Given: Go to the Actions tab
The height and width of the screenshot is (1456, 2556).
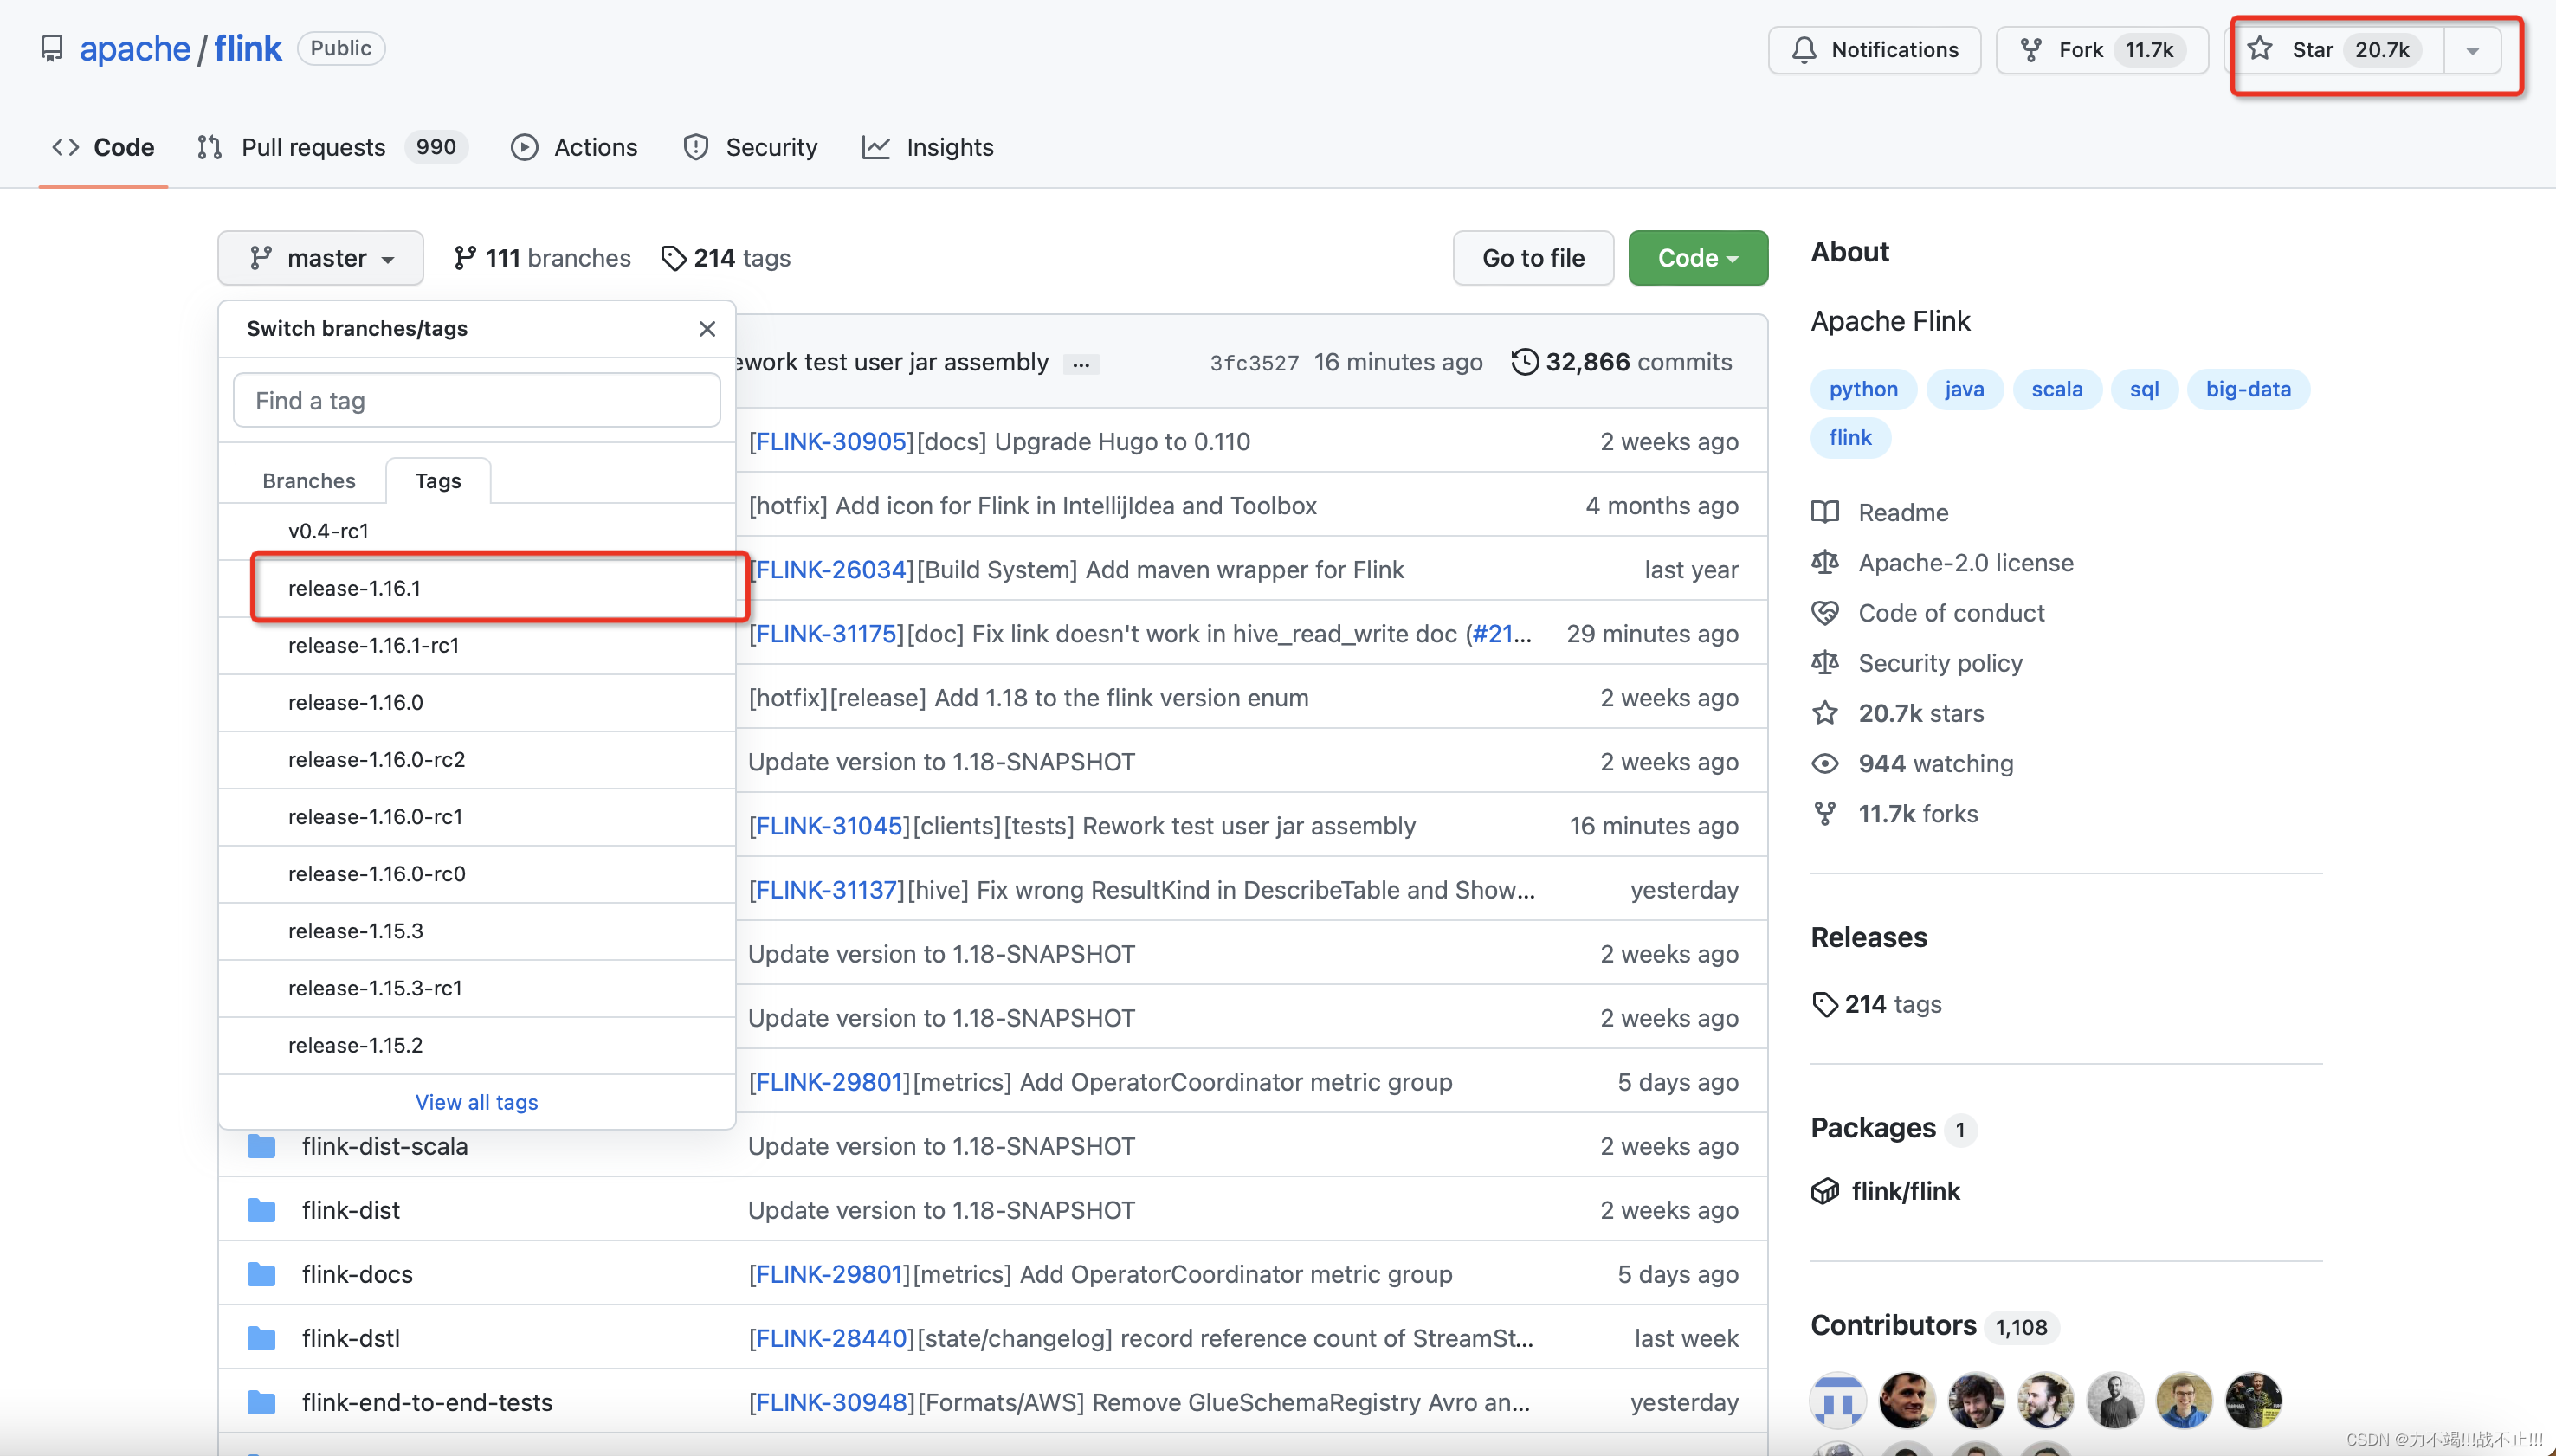Looking at the screenshot, I should coord(574,147).
